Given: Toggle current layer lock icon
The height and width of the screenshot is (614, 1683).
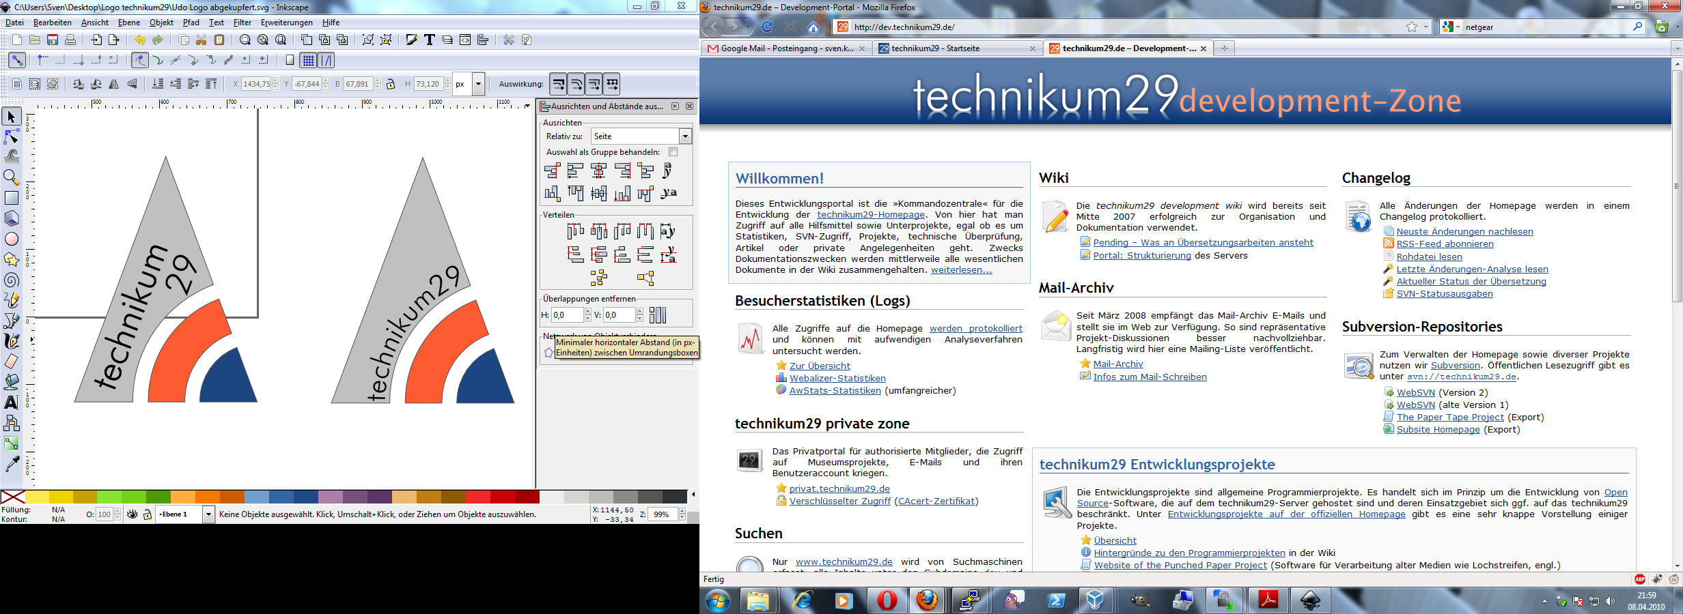Looking at the screenshot, I should [148, 514].
